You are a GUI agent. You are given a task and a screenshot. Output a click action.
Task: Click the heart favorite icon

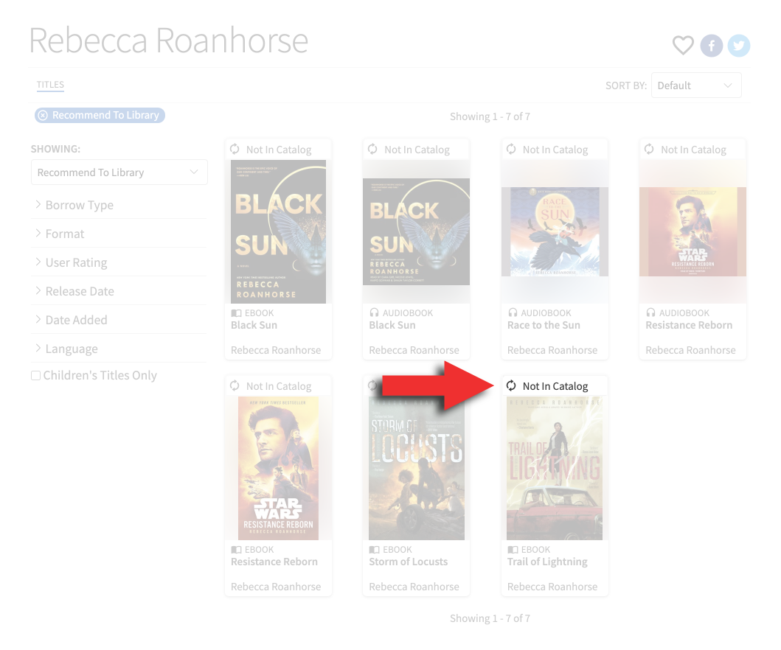pyautogui.click(x=683, y=45)
